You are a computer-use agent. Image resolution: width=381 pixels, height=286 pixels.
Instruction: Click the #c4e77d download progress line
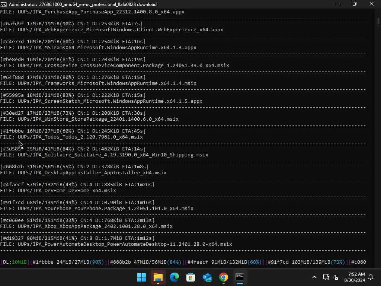pos(73,42)
